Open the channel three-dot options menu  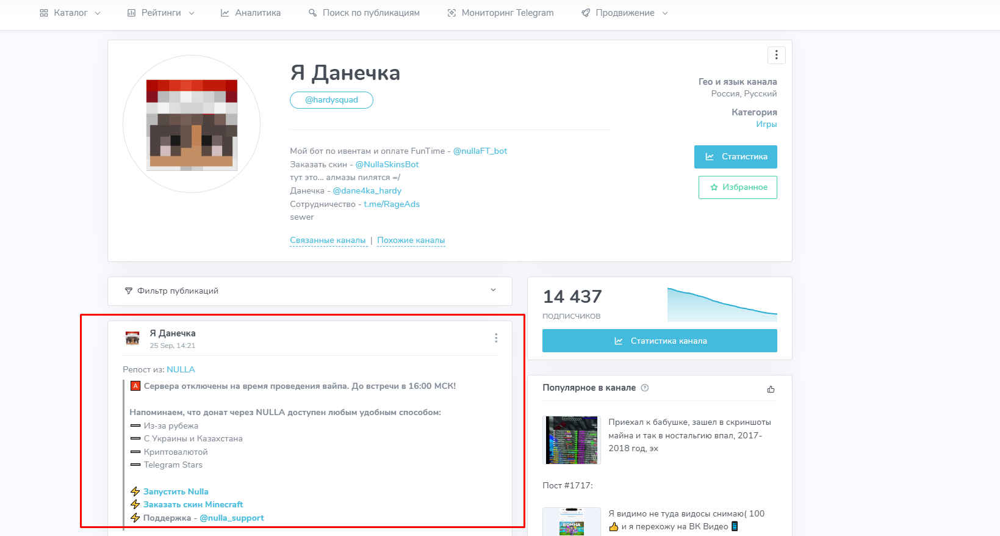(x=776, y=55)
